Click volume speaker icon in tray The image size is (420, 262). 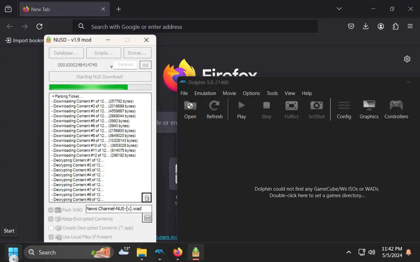[x=372, y=252]
